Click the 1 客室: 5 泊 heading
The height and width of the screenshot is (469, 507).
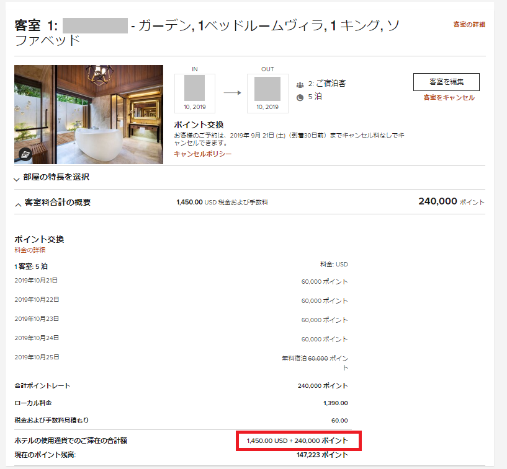point(30,266)
